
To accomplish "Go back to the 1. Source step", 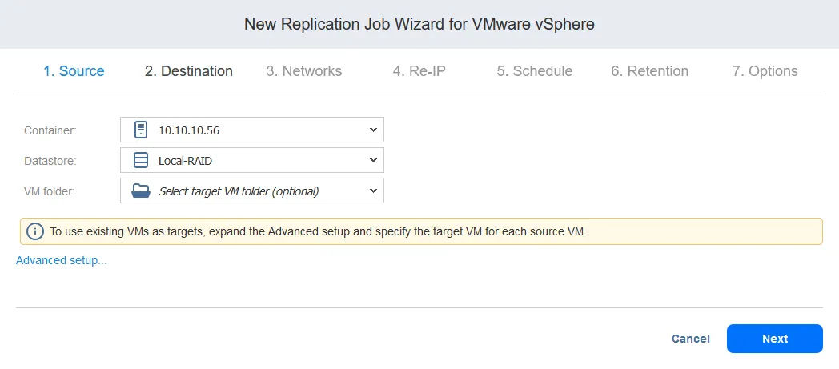I will [x=74, y=71].
